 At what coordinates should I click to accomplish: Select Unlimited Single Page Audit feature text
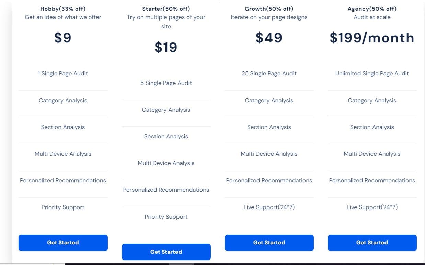coord(372,73)
